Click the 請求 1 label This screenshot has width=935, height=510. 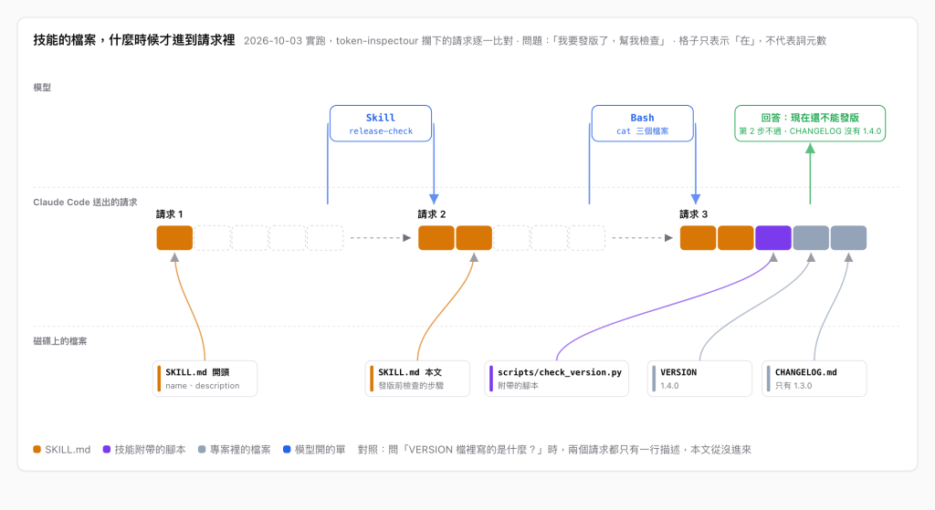click(169, 214)
